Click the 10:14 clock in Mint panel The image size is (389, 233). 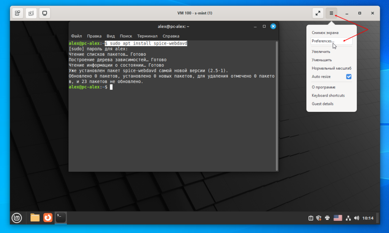368,218
